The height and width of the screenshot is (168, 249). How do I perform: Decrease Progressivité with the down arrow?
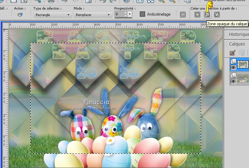[x=126, y=16]
